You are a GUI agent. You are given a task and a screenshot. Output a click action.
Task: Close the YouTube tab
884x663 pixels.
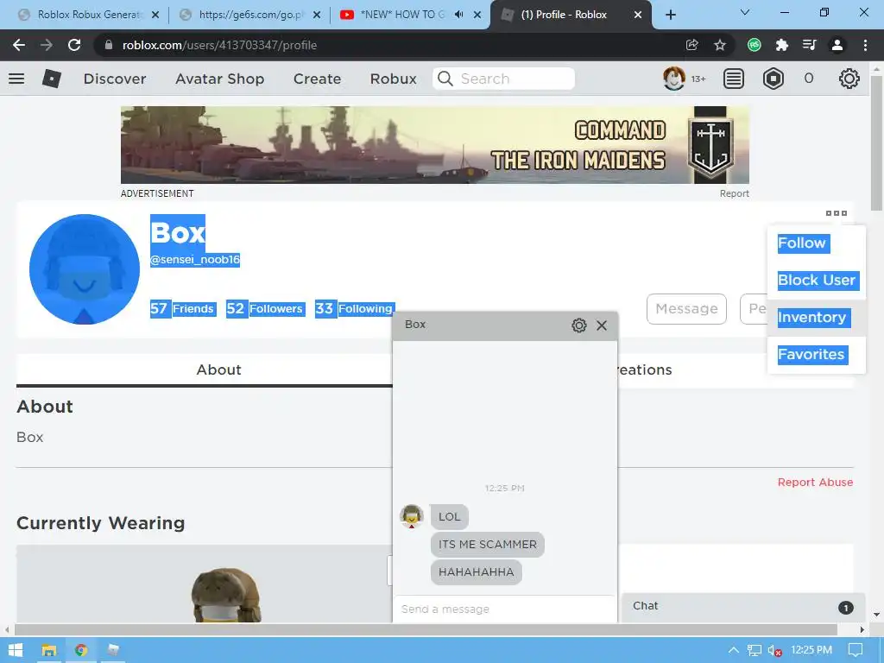(x=477, y=15)
